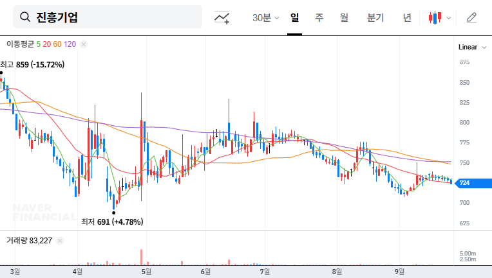Click the 675 price axis label

click(x=464, y=223)
